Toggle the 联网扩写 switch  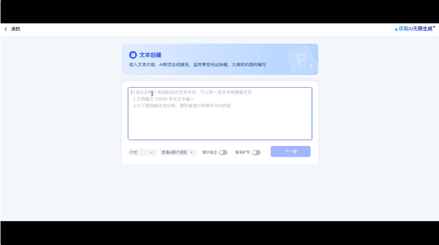click(x=256, y=153)
